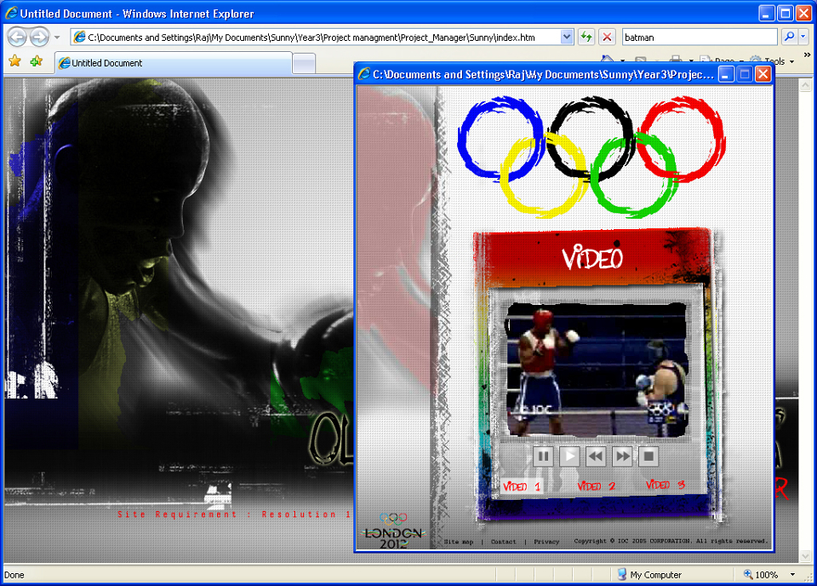Expand the address bar history dropdown

tap(567, 37)
